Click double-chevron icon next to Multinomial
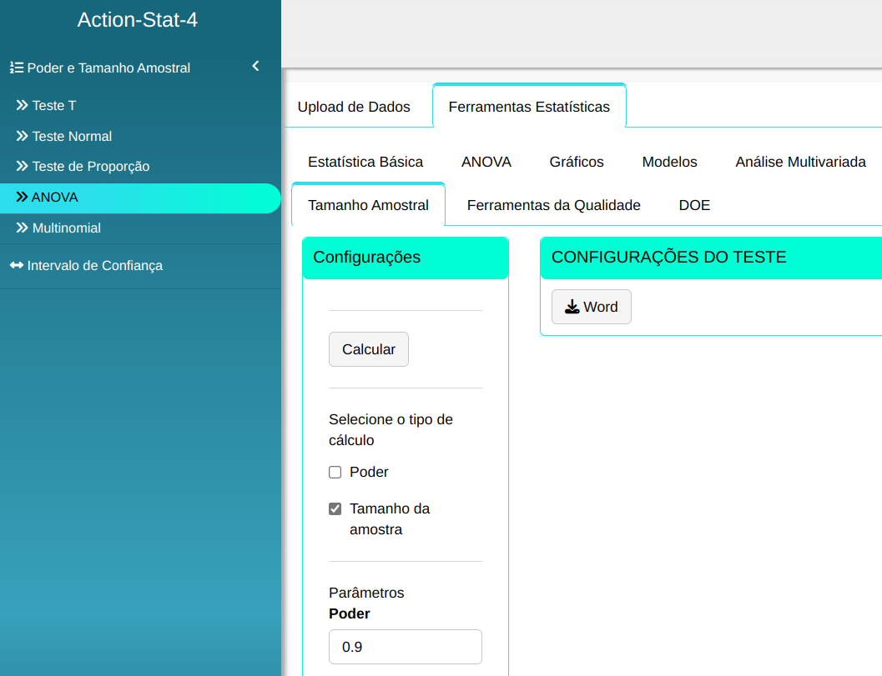882x676 pixels. click(x=23, y=228)
